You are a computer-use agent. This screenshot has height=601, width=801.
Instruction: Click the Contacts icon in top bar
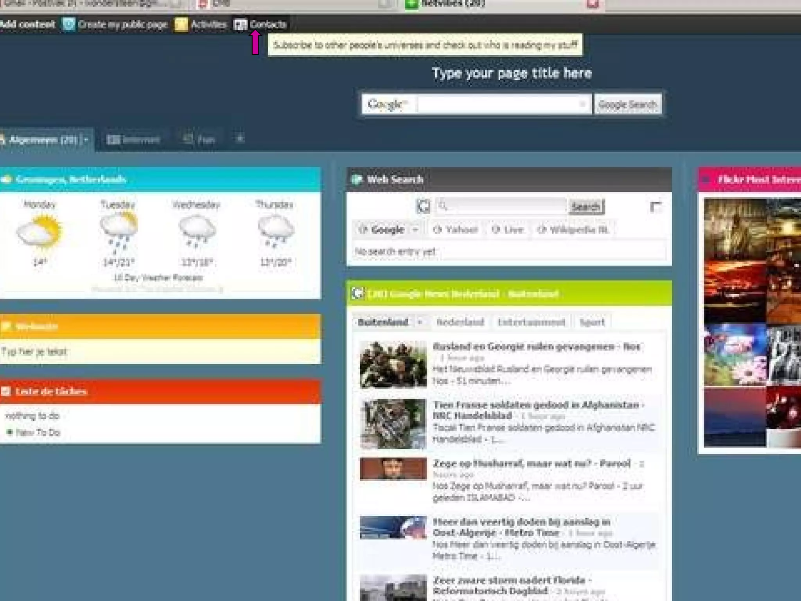(240, 25)
